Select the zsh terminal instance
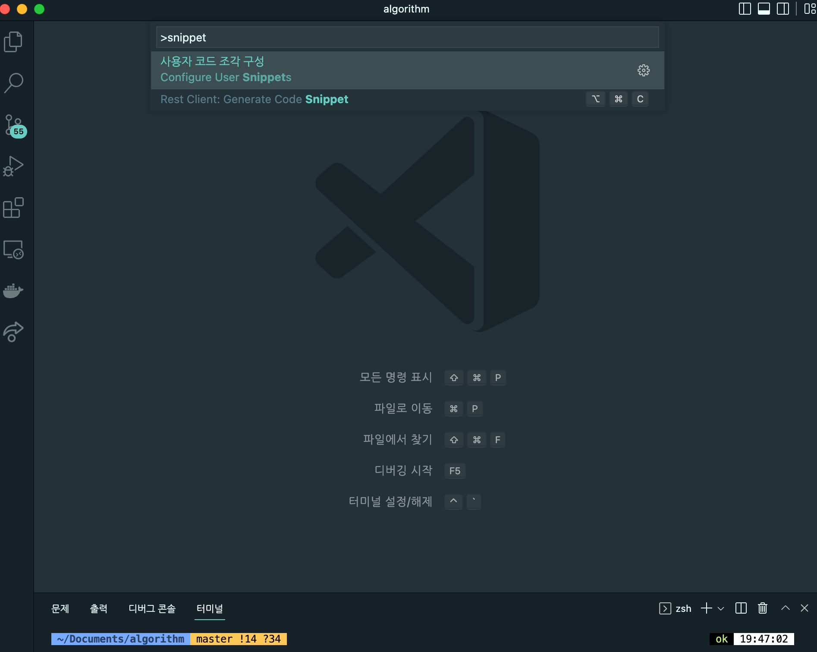This screenshot has height=652, width=817. [x=675, y=608]
